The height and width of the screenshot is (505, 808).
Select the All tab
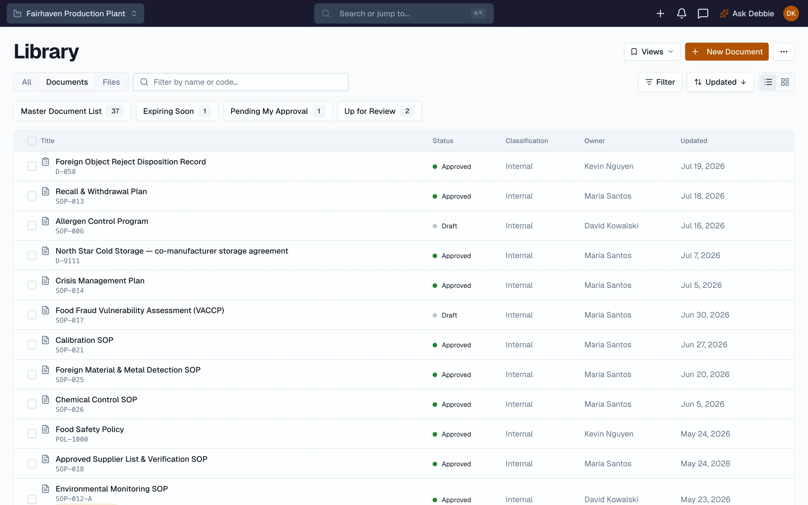tap(27, 82)
